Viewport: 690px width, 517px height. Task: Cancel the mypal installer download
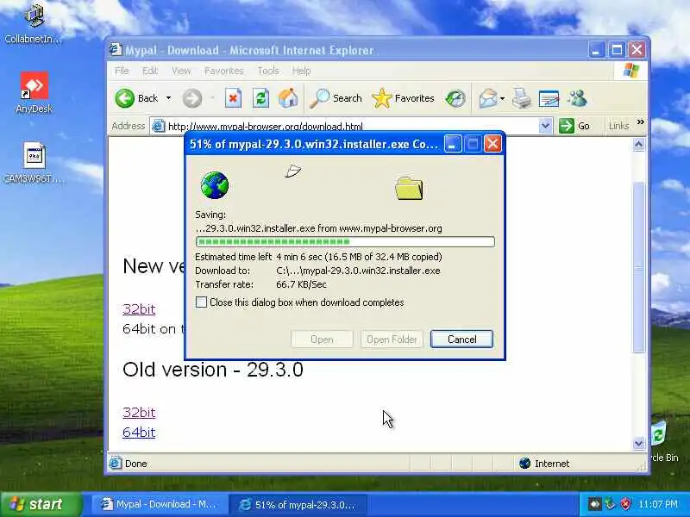coord(461,339)
